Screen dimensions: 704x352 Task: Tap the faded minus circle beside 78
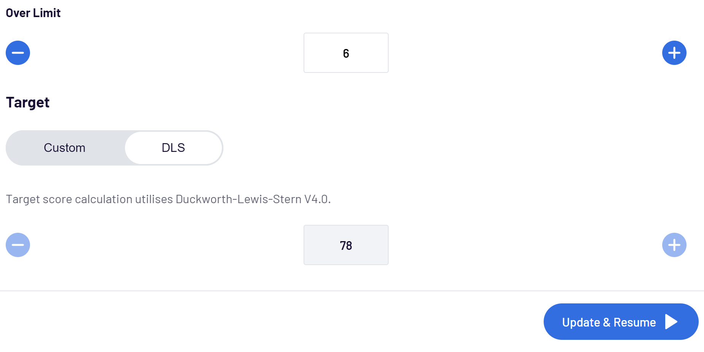click(x=18, y=245)
